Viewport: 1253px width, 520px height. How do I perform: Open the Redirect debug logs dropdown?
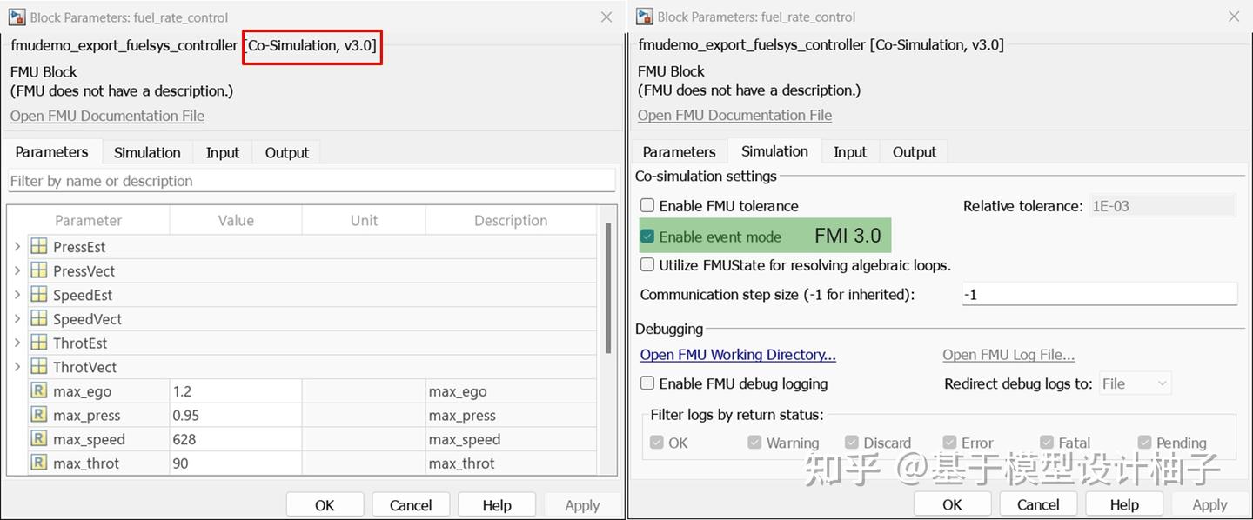1135,383
